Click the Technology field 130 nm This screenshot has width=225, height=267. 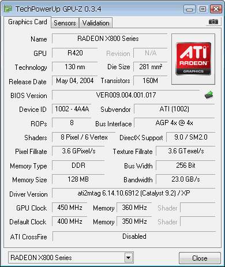pyautogui.click(x=75, y=67)
